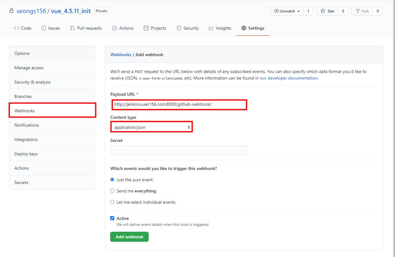Screen dimensions: 395x257
Task: Click the star icon on Star button
Action: pos(323,11)
